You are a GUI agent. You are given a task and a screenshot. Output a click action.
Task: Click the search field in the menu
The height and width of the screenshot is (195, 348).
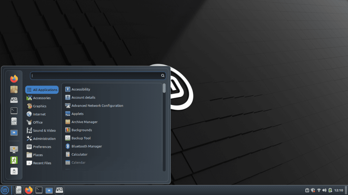(x=97, y=75)
